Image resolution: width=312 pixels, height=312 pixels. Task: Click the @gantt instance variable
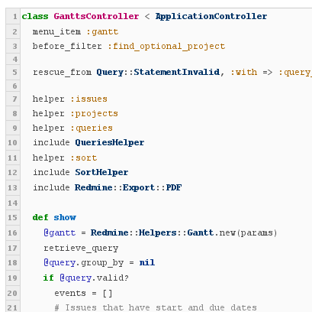tap(60, 233)
